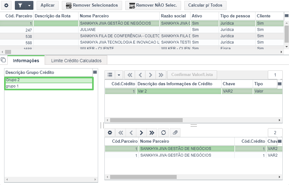Click the Aplicar button
The height and width of the screenshot is (185, 289).
pos(48,5)
